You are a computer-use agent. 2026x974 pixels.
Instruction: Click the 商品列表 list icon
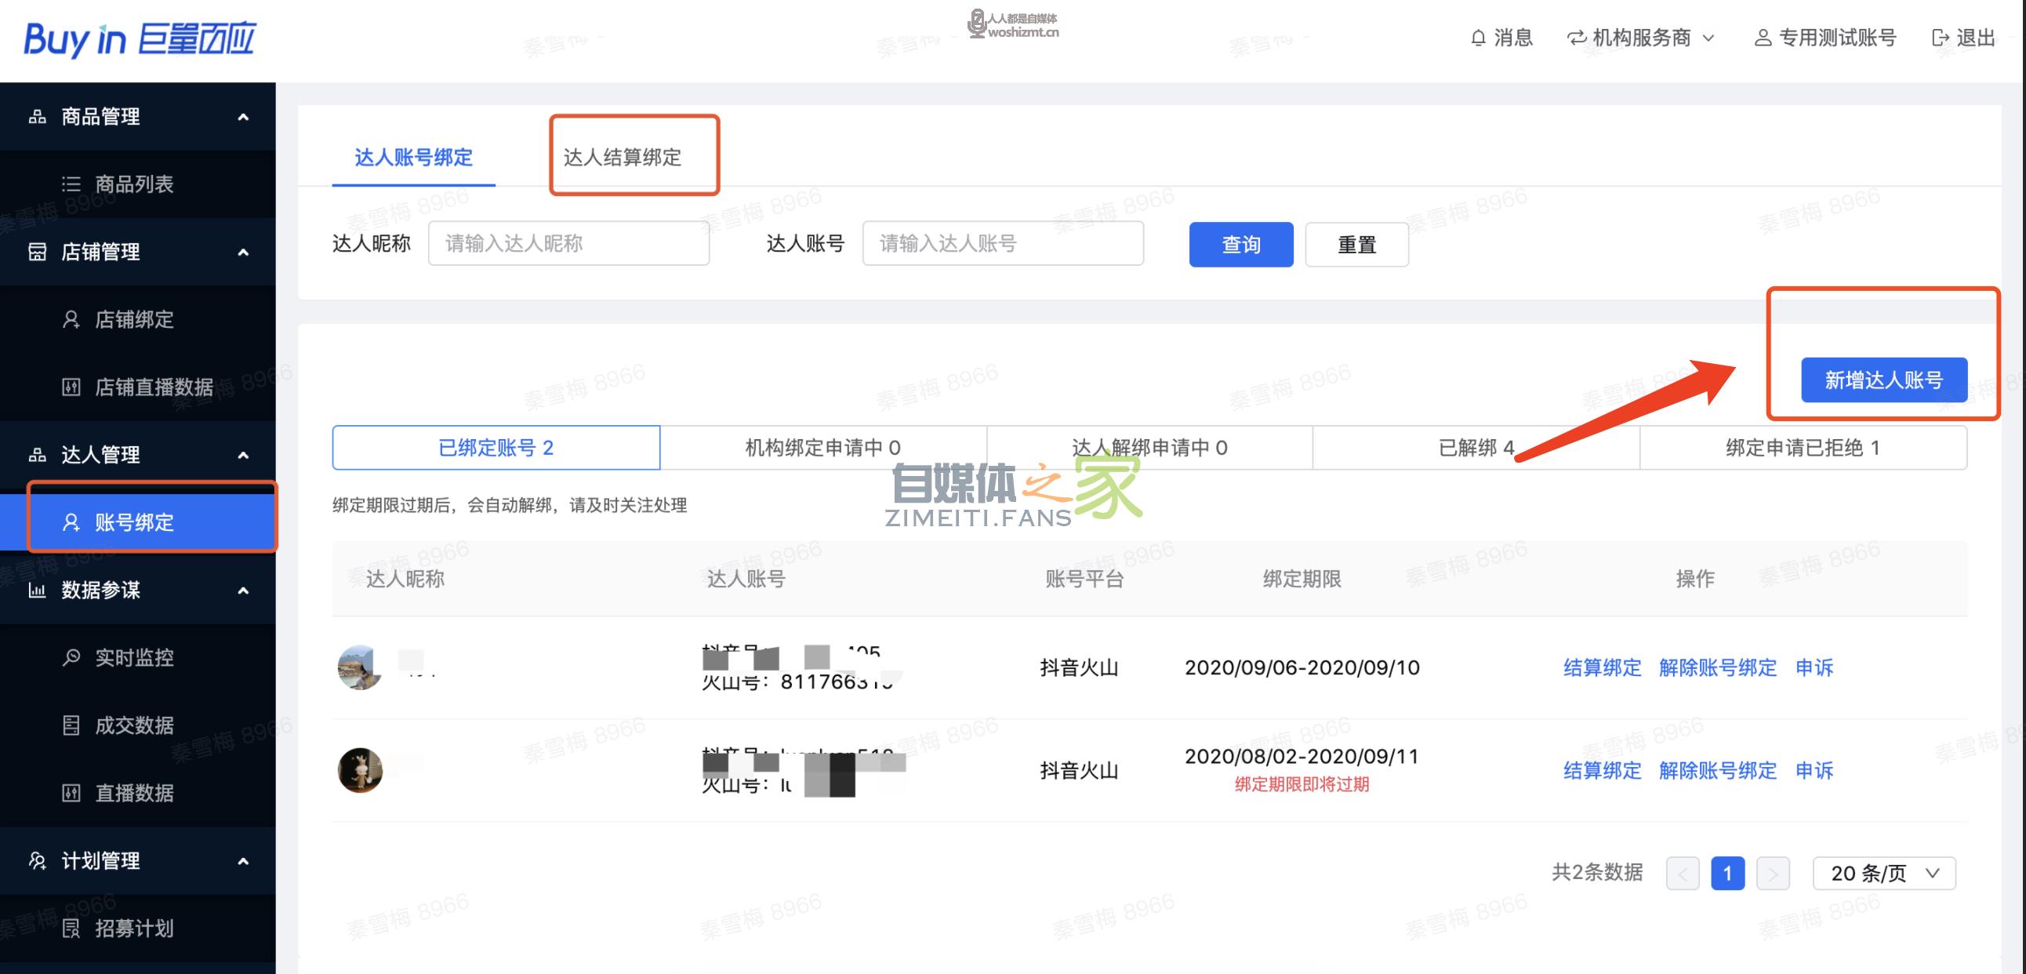click(71, 184)
